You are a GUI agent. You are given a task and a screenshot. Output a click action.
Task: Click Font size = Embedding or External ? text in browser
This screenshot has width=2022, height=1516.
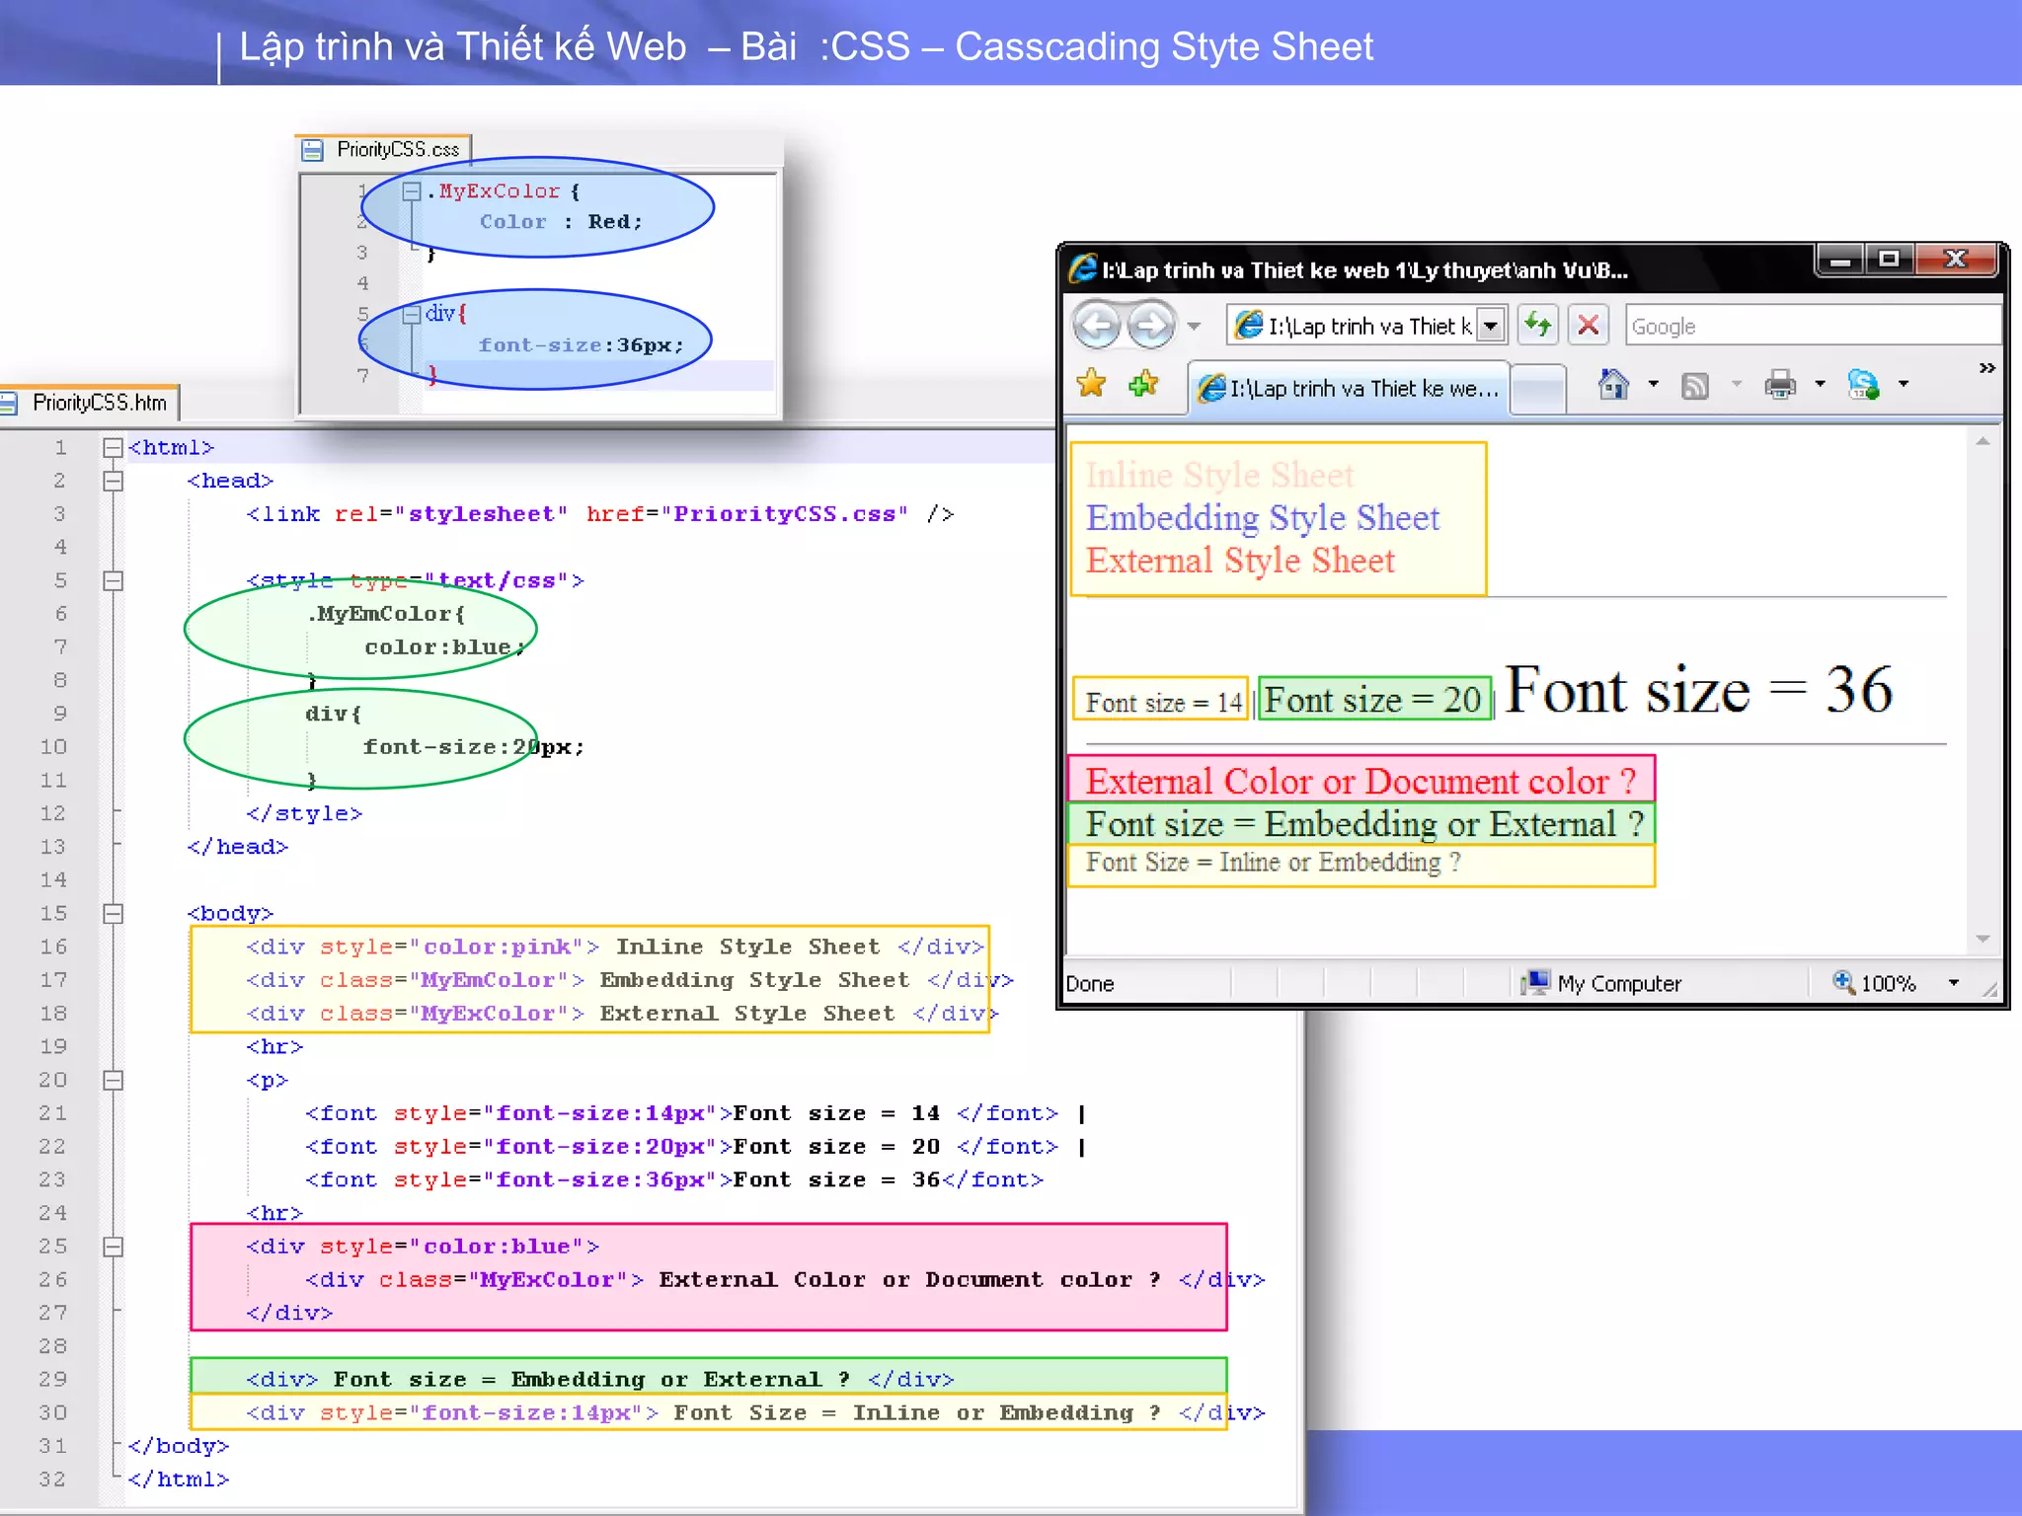click(x=1365, y=824)
